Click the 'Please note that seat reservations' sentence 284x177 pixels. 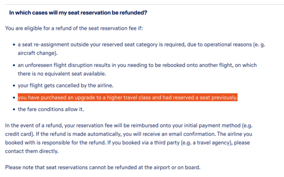pyautogui.click(x=103, y=167)
